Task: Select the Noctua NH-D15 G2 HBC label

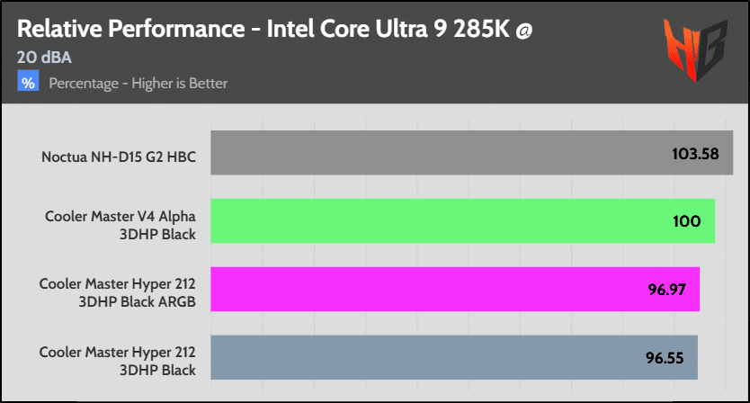Action: pyautogui.click(x=119, y=157)
